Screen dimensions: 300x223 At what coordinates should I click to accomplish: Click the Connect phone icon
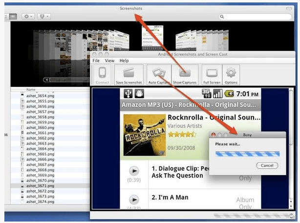(102, 73)
